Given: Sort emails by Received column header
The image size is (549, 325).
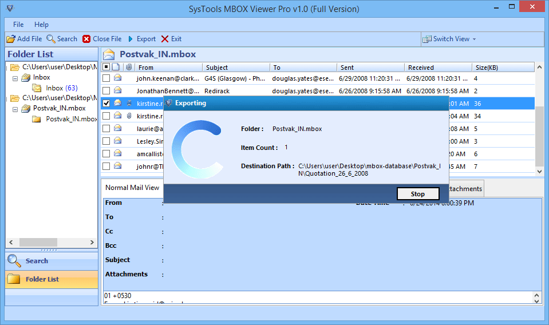Looking at the screenshot, I should click(x=439, y=67).
